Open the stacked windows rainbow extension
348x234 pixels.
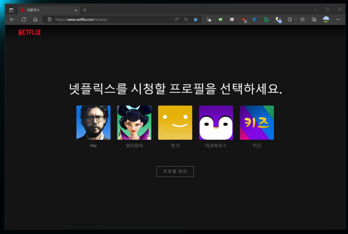pyautogui.click(x=232, y=19)
